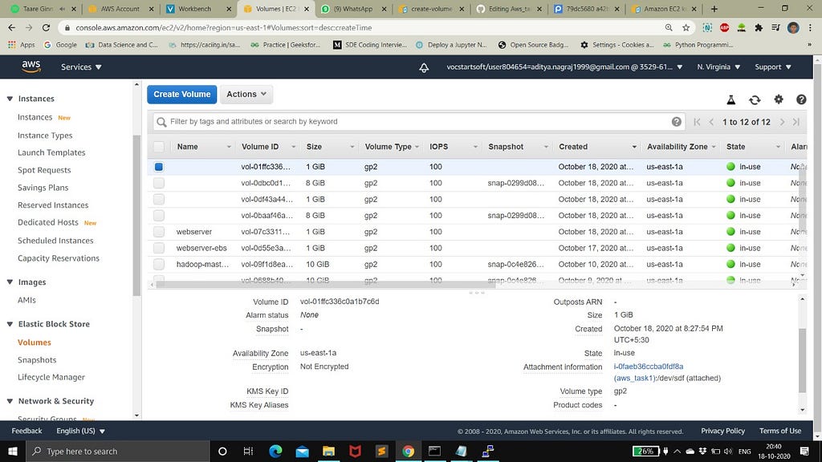Go to next page of volumes
Viewport: 822px width, 462px height.
pyautogui.click(x=782, y=122)
